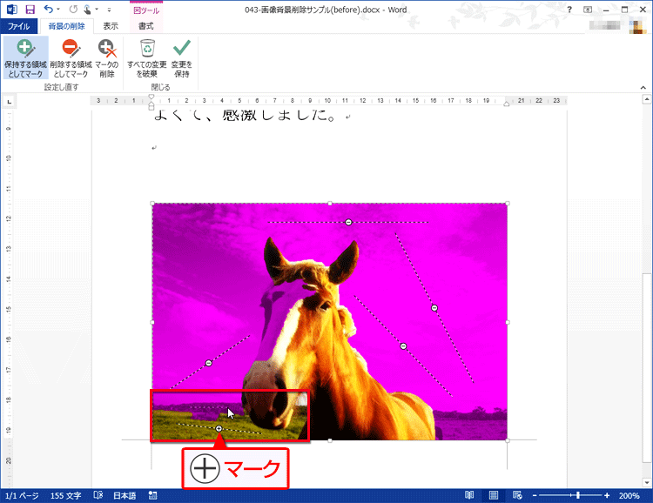Screen dimensions: 653x503
Task: Click zoom out minus button
Action: coord(535,495)
